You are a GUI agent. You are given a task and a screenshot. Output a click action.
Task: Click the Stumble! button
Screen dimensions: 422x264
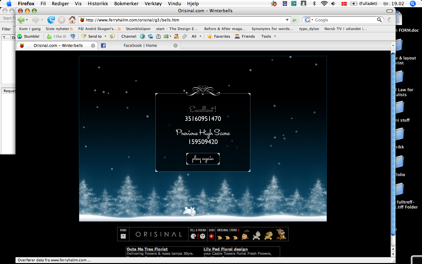pos(28,36)
